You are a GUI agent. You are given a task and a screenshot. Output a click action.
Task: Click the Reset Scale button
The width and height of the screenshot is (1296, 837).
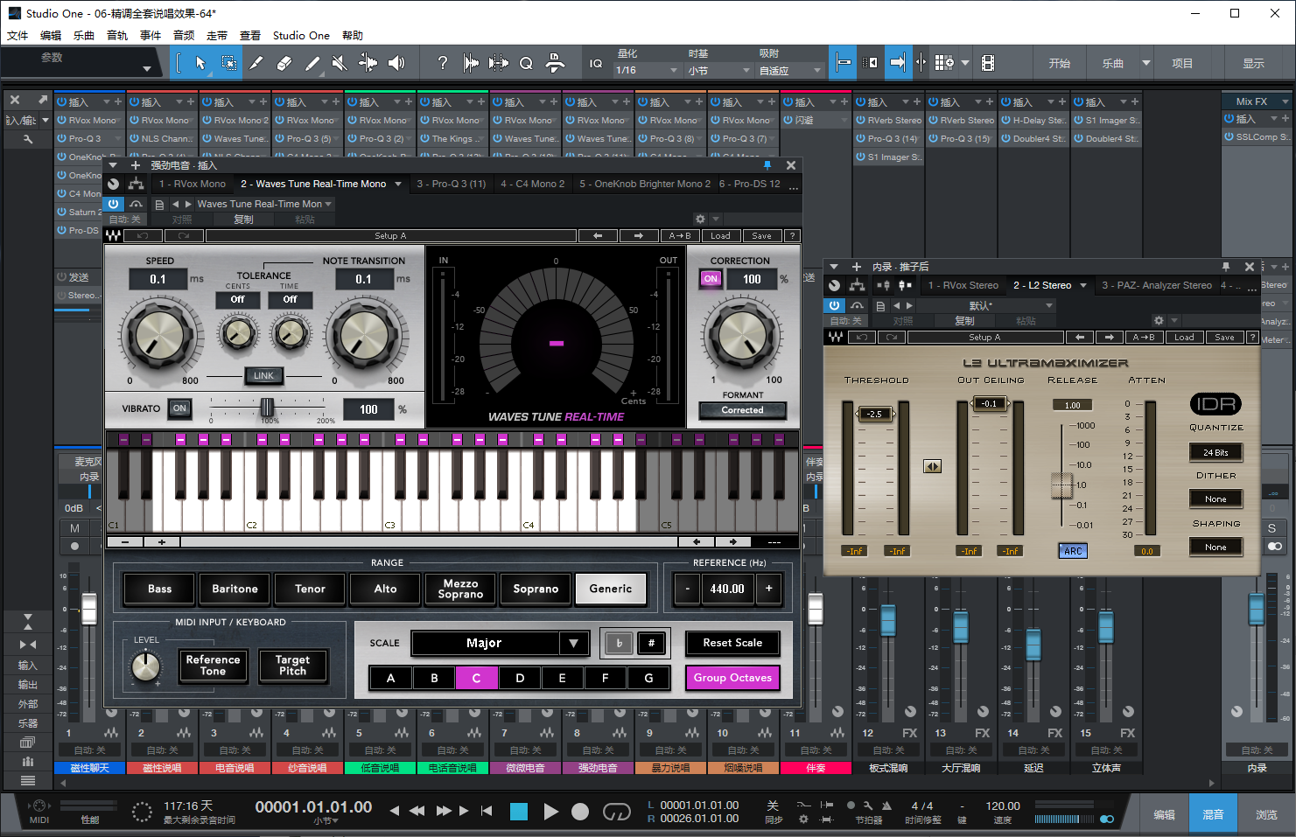pos(732,643)
